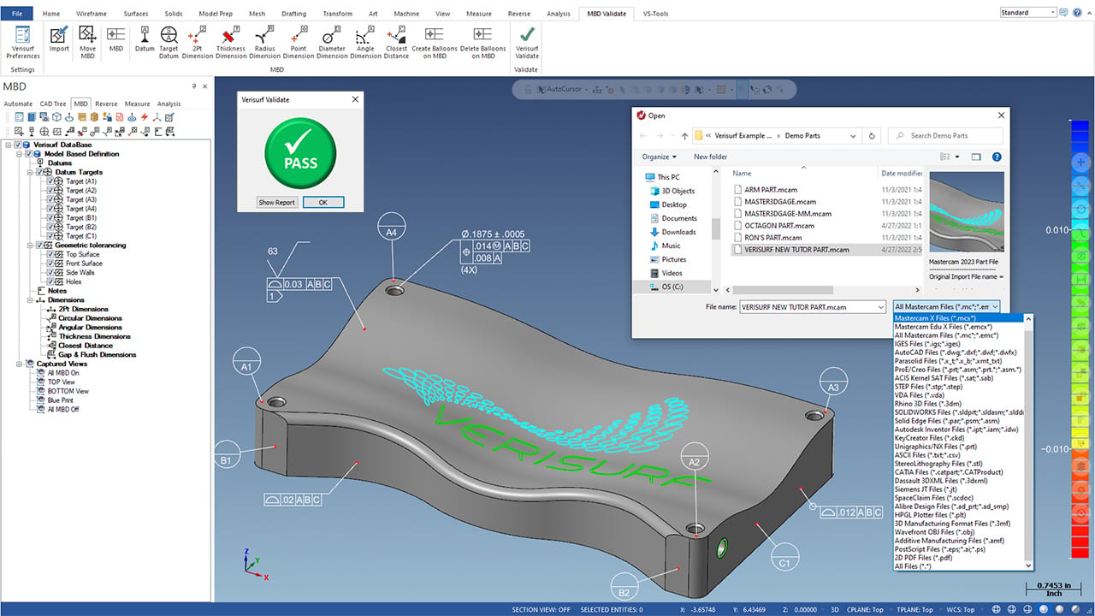This screenshot has height=616, width=1095.
Task: Click Delete Balloons on MBD
Action: (482, 42)
